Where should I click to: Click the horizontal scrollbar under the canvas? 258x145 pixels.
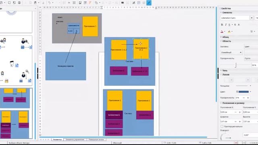tap(123, 137)
